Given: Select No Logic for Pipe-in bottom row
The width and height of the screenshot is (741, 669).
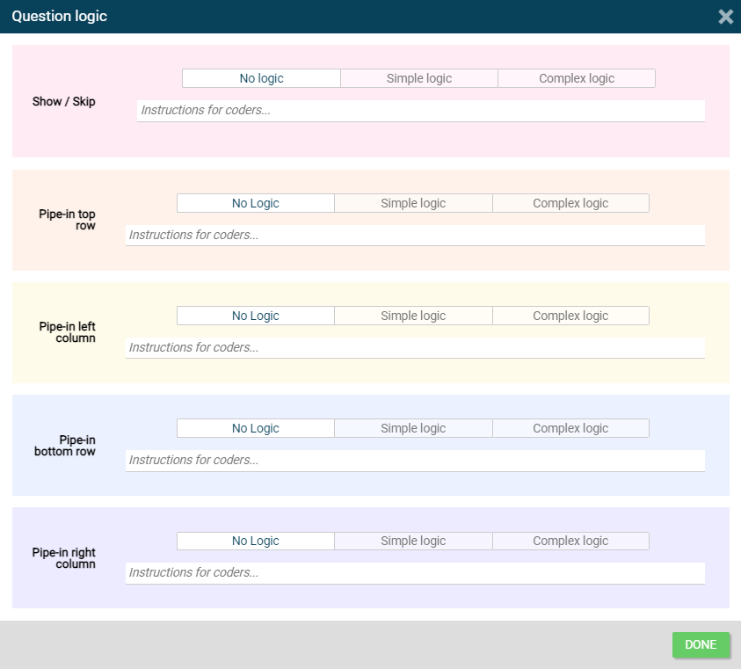Looking at the screenshot, I should point(256,428).
